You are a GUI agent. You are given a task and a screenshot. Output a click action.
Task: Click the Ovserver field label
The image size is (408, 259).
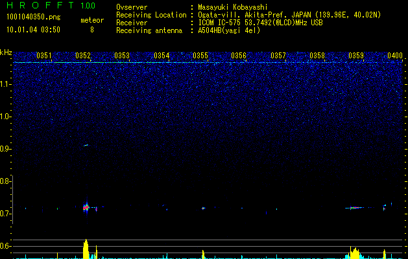132,7
